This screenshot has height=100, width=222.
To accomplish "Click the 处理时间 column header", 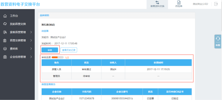I will pyautogui.click(x=158, y=62).
